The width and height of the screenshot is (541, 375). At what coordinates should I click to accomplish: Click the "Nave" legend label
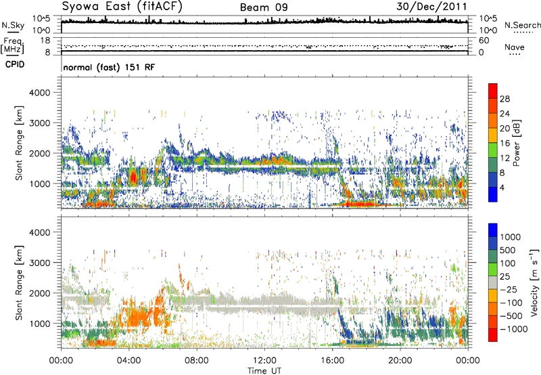click(x=514, y=47)
